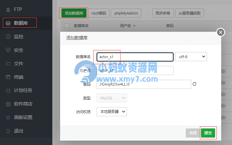Click the 添加数据库 dialog title
The height and width of the screenshot is (145, 232).
[77, 38]
